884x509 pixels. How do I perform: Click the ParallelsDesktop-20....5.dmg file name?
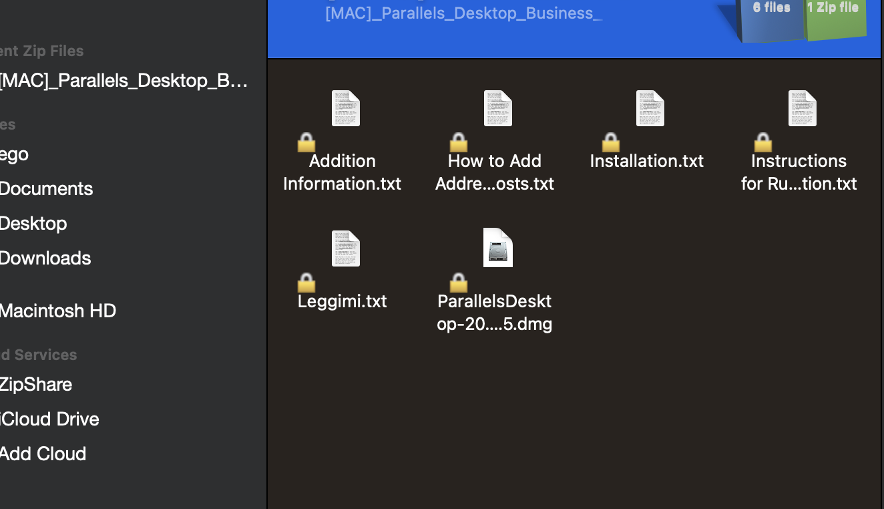click(x=495, y=313)
